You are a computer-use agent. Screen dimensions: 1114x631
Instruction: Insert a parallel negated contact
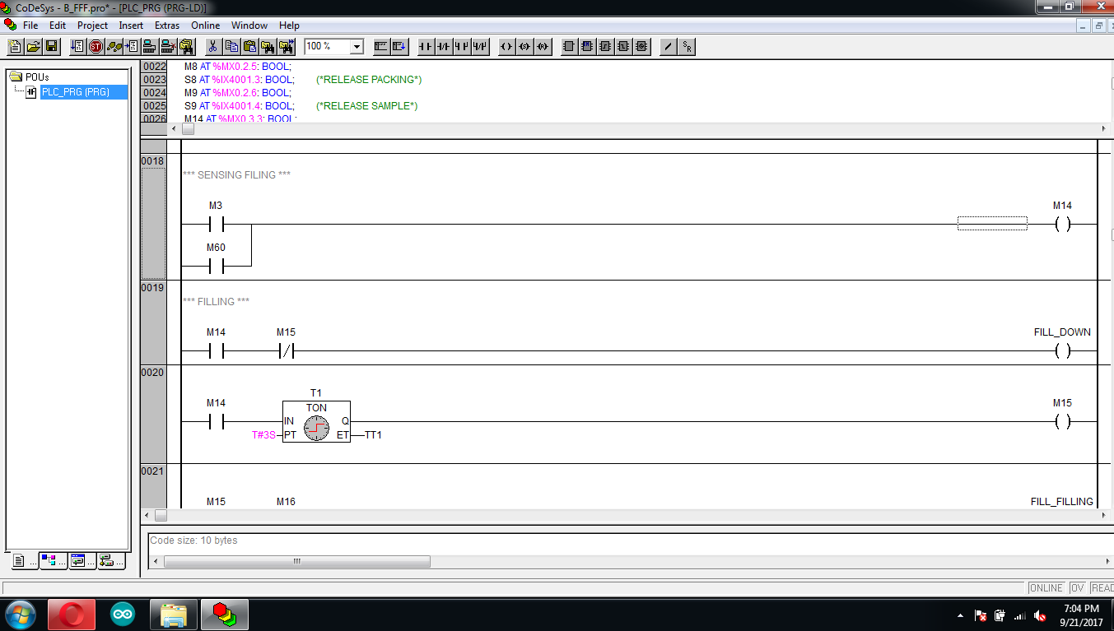coord(480,46)
